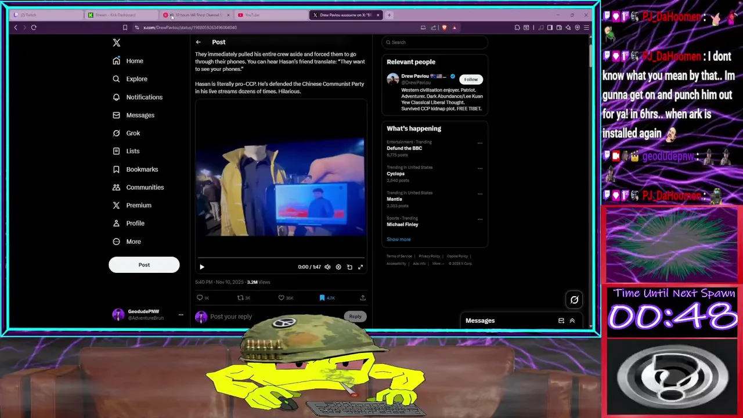Open the browser hamburger menu

click(586, 27)
